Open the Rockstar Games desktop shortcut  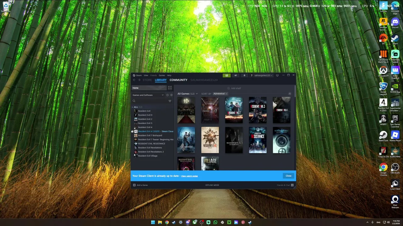[383, 23]
